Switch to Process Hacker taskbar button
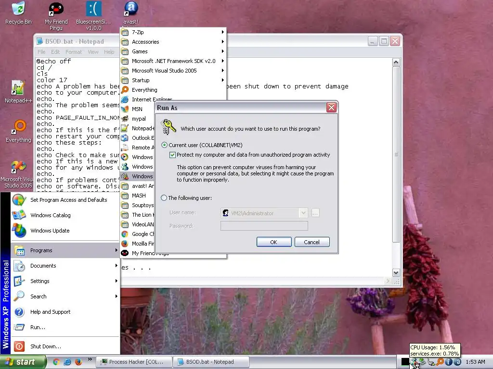Image resolution: width=493 pixels, height=369 pixels. (x=134, y=362)
